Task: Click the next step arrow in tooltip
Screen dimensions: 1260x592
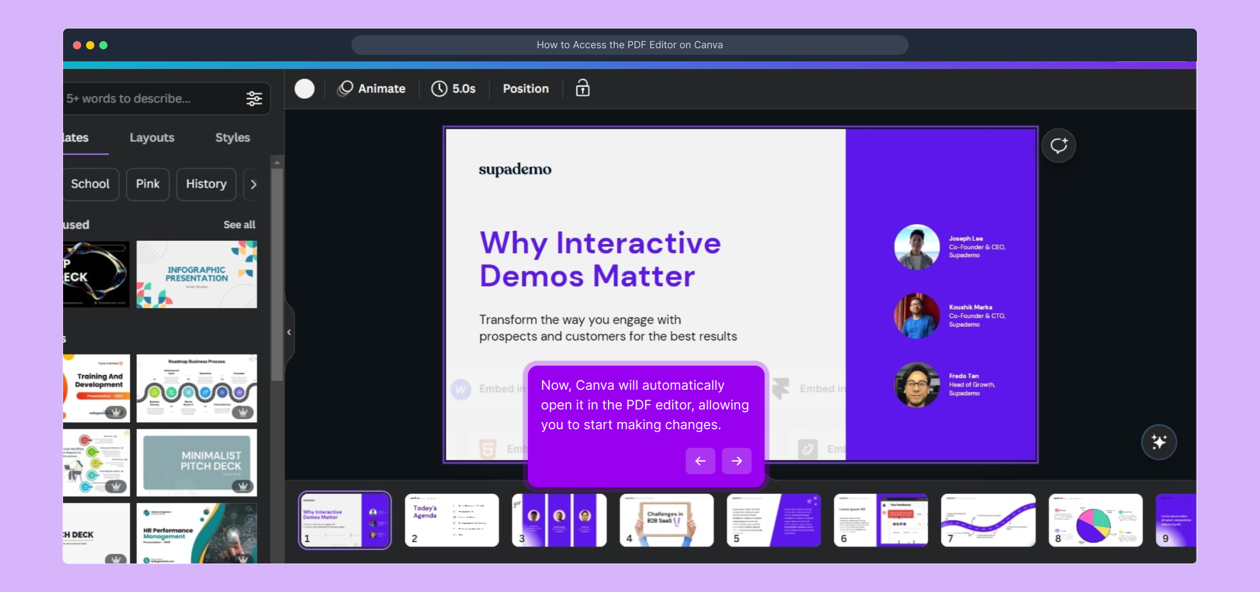Action: 736,461
